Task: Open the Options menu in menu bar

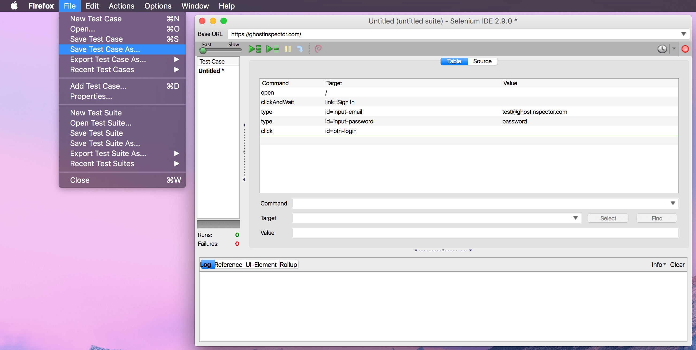Action: pos(158,6)
